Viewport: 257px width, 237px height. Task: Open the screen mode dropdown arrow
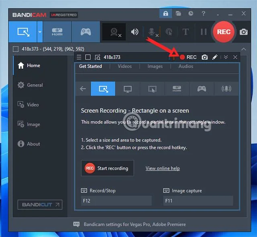pyautogui.click(x=40, y=32)
